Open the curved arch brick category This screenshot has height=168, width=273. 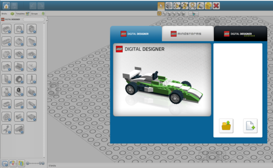pos(6,54)
